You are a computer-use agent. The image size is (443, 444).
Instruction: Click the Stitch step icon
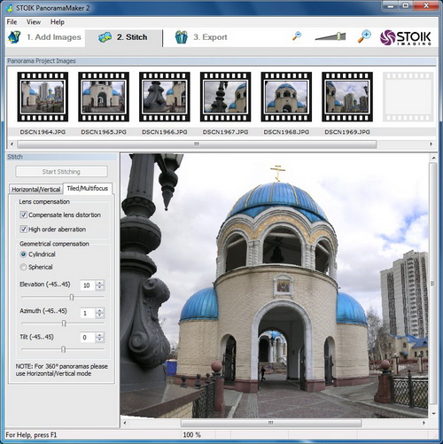(x=105, y=37)
